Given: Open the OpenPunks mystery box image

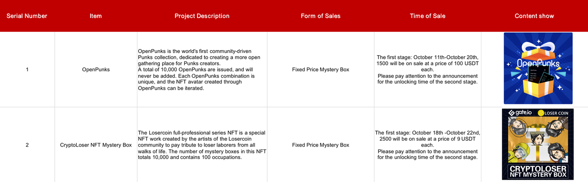Looking at the screenshot, I should pyautogui.click(x=538, y=68).
